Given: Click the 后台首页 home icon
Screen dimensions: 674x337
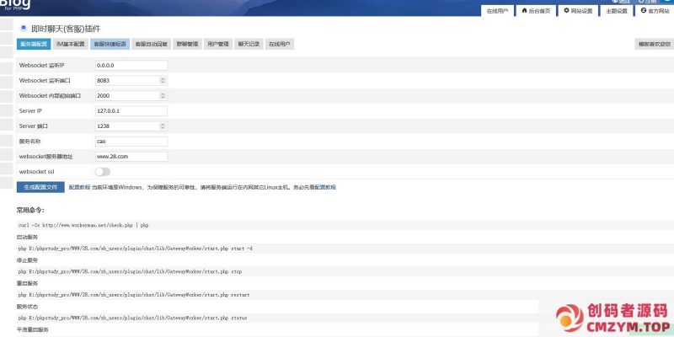Looking at the screenshot, I should coord(525,11).
